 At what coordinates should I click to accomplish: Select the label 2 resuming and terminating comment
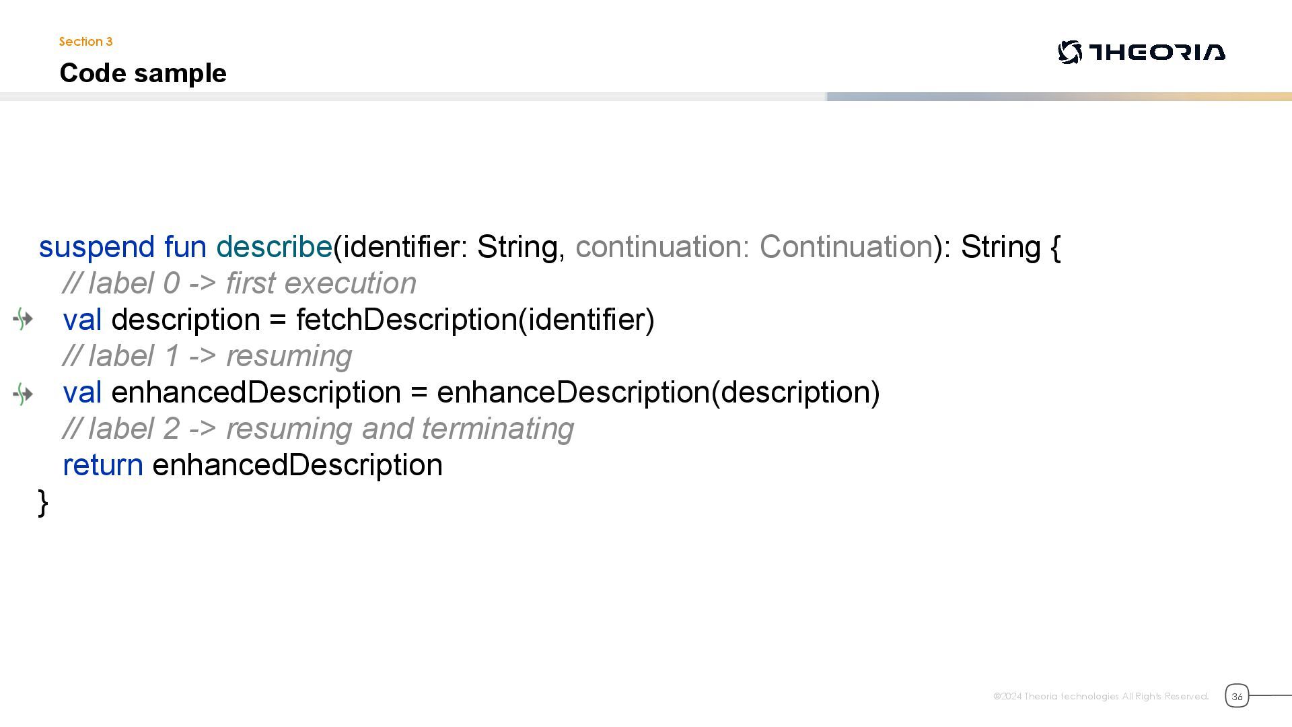(x=318, y=429)
